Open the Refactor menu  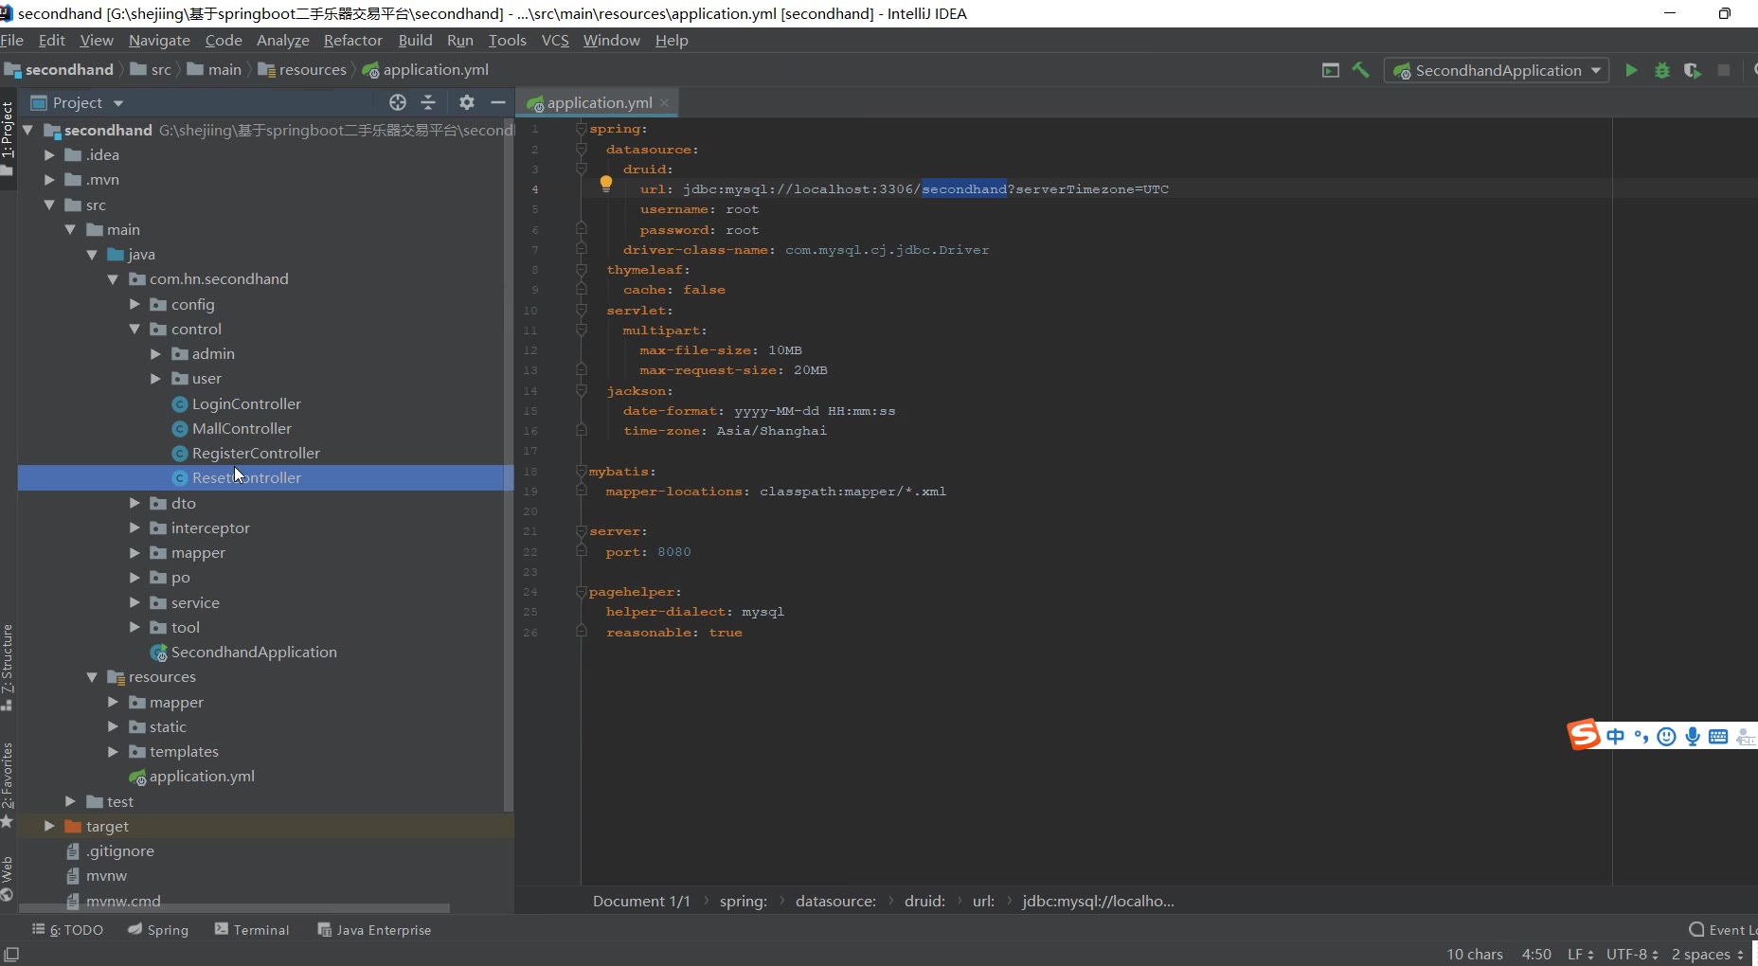tap(352, 40)
